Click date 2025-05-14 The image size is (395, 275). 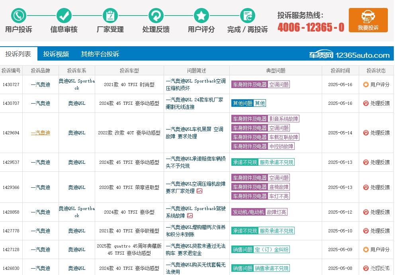click(340, 133)
